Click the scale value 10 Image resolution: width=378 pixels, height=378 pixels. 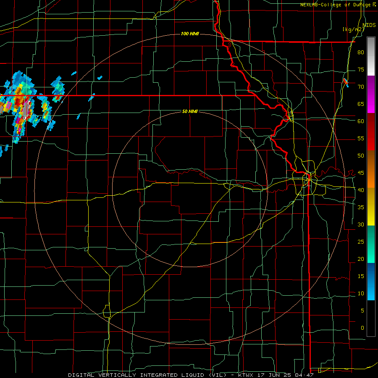361,294
